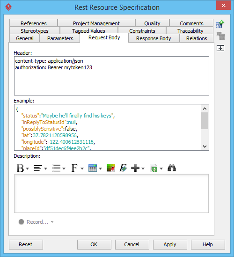Screen dimensions: 234x257
Task: Expand the plus add dropdown arrow
Action: tap(143, 169)
